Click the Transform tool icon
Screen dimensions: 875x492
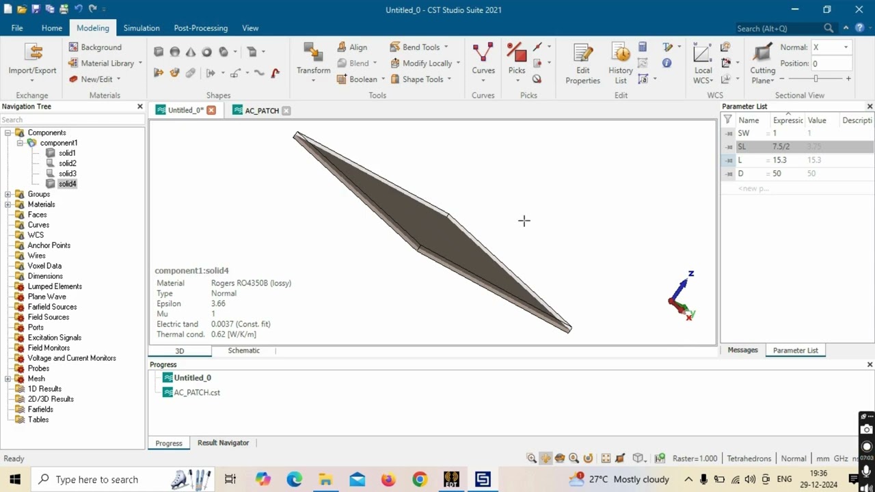(313, 53)
